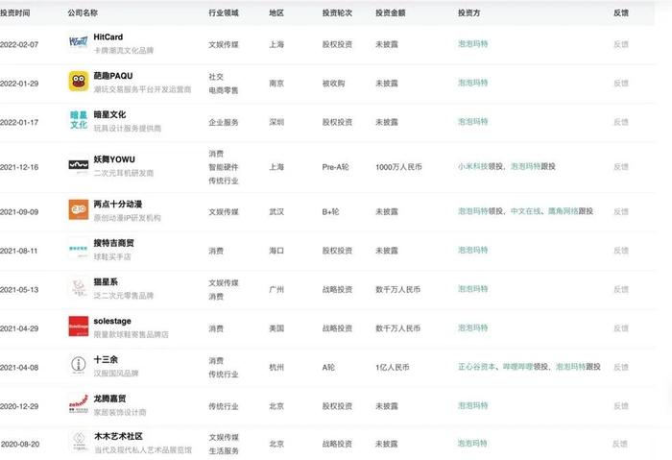Click 反馈 button in 妖舞YOWU row

[620, 167]
